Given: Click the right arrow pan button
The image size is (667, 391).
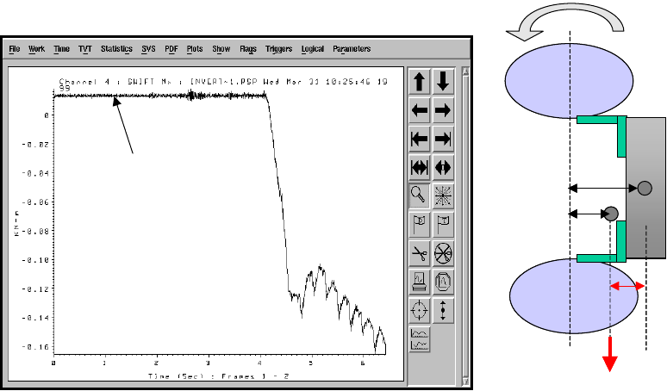Looking at the screenshot, I should pos(443,110).
